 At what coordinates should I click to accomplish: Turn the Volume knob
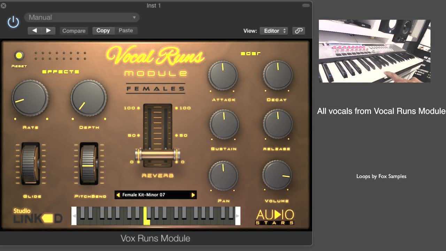pos(277,176)
